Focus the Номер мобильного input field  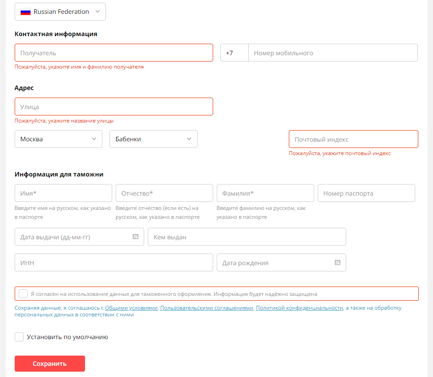333,53
